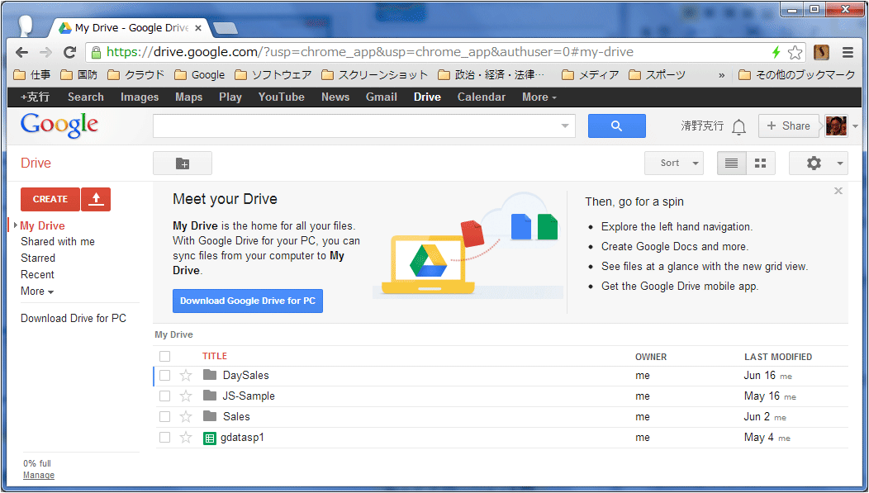This screenshot has height=493, width=869.
Task: Star the DaySales folder
Action: click(x=186, y=376)
